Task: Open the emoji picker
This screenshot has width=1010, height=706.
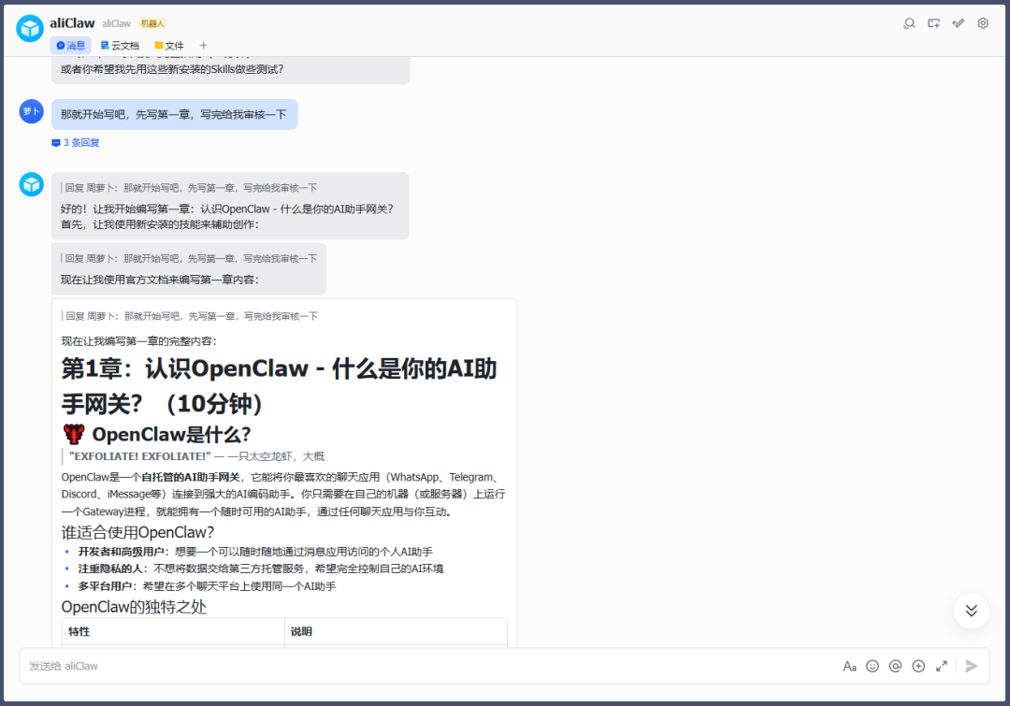Action: (873, 666)
